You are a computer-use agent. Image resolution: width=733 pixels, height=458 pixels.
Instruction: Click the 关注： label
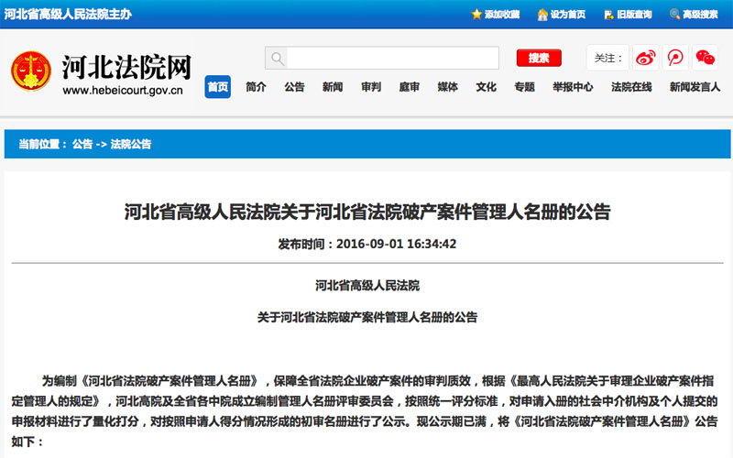(x=608, y=59)
